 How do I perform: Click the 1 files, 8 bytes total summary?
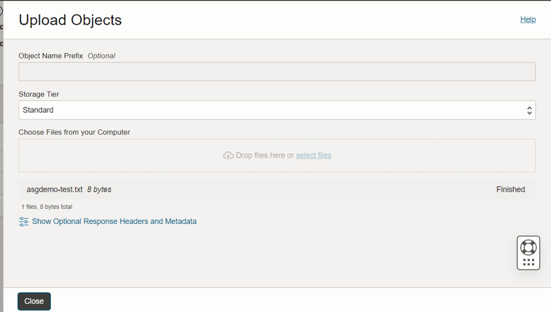coord(47,207)
